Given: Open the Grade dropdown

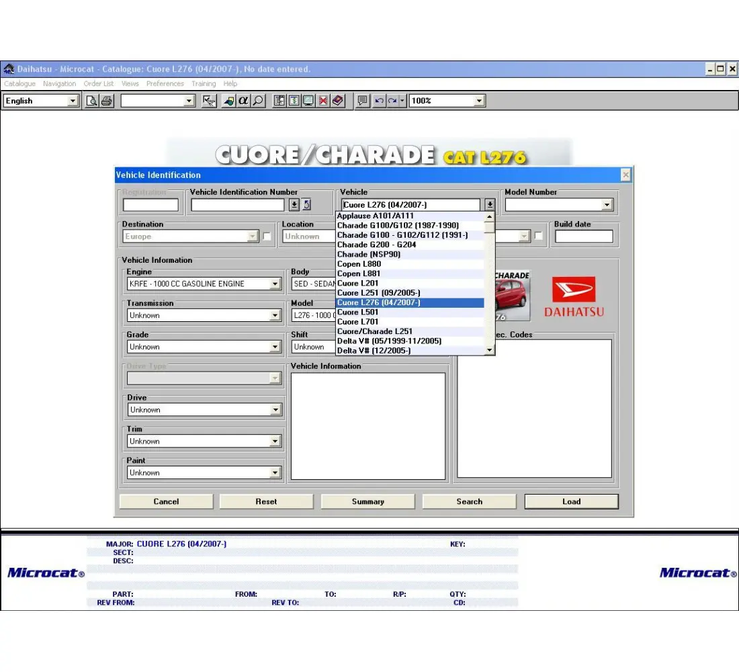Looking at the screenshot, I should 275,347.
